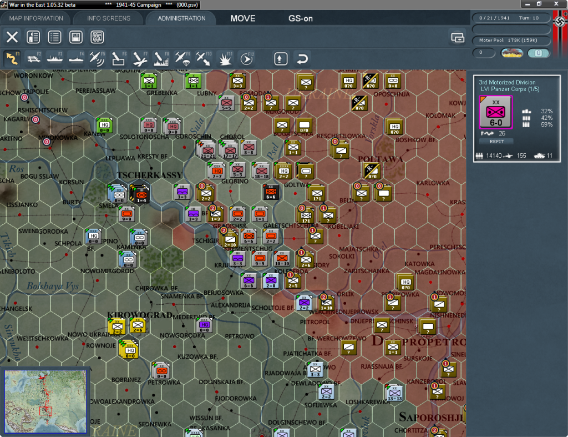
Task: Select the 13=13 unit near Loshkarewka
Action: tap(394, 393)
